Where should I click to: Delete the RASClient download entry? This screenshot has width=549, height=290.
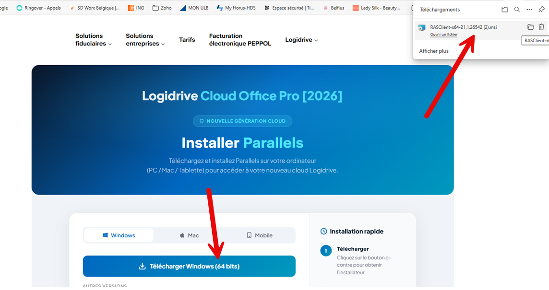[541, 27]
